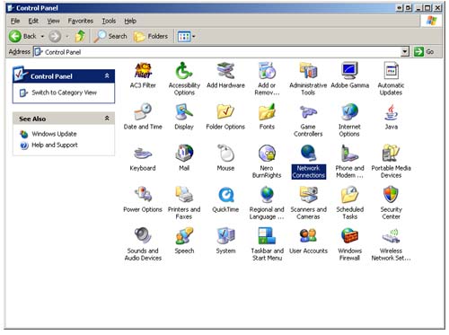Open the Fonts folder
Screen dimensions: 449x335
tap(267, 117)
